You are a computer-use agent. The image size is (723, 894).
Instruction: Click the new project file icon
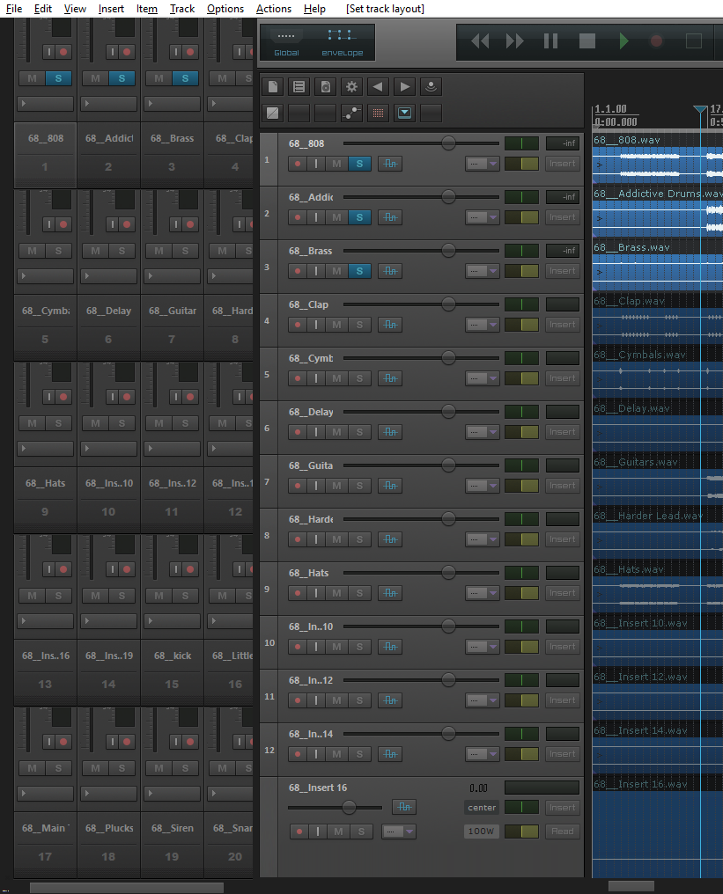pyautogui.click(x=274, y=86)
